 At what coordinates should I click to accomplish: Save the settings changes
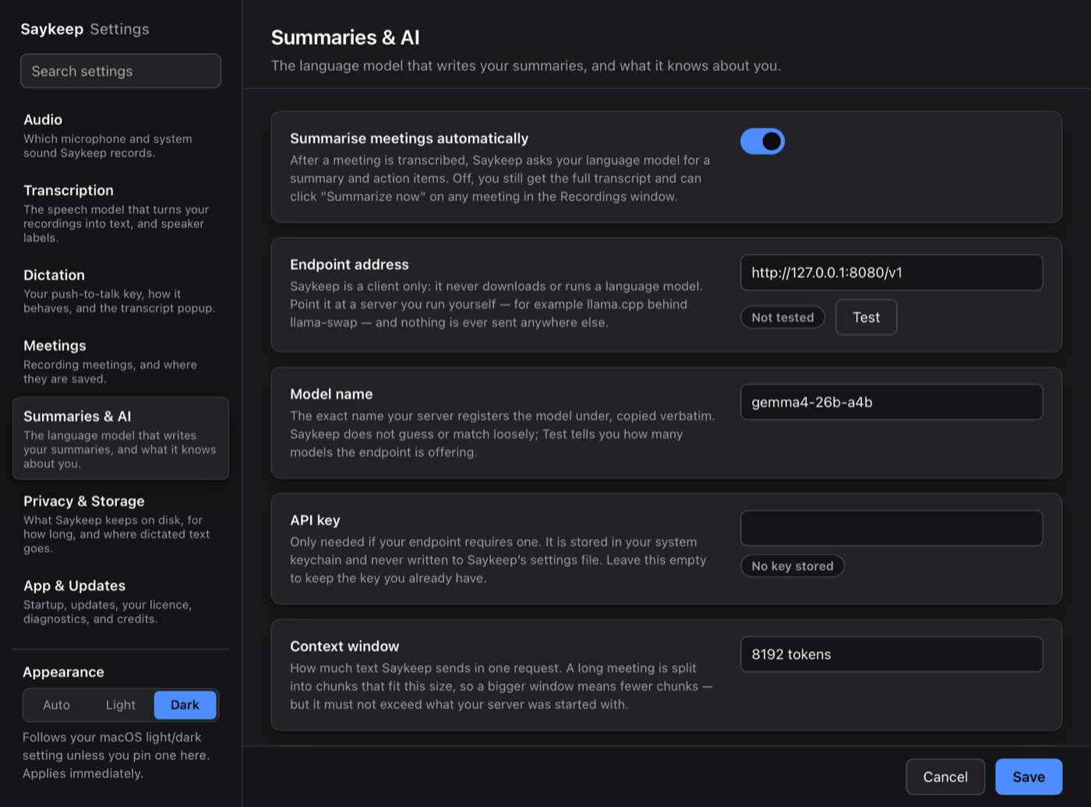coord(1029,777)
